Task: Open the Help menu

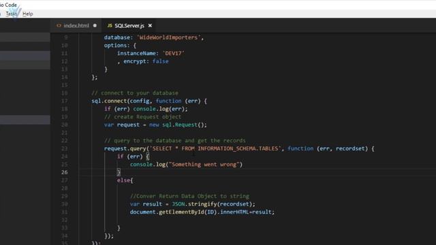Action: pos(27,14)
